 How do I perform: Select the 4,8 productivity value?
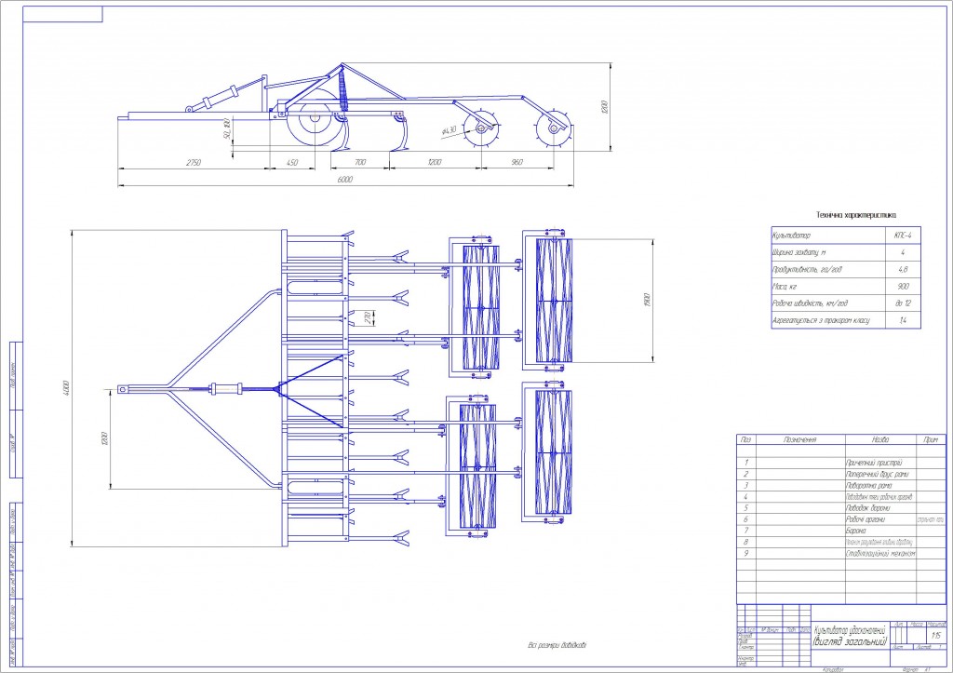(903, 269)
